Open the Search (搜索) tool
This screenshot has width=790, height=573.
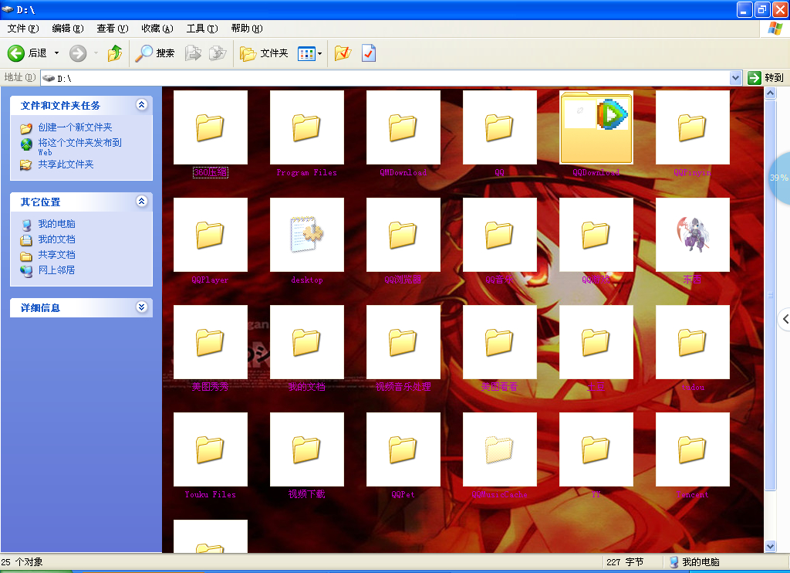tap(155, 53)
